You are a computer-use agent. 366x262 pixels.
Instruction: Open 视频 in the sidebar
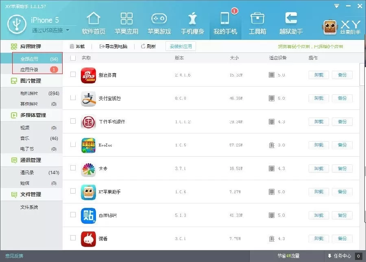point(31,128)
